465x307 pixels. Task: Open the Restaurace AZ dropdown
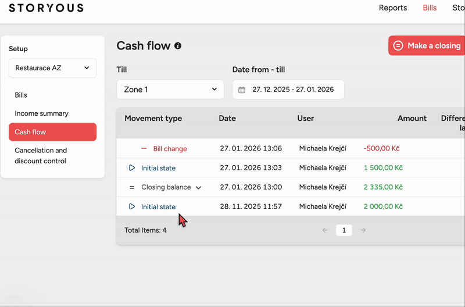tap(52, 68)
